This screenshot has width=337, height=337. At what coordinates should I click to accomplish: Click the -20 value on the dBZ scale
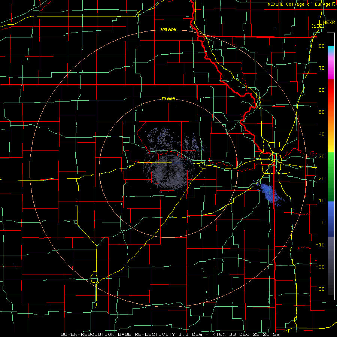tap(320, 267)
